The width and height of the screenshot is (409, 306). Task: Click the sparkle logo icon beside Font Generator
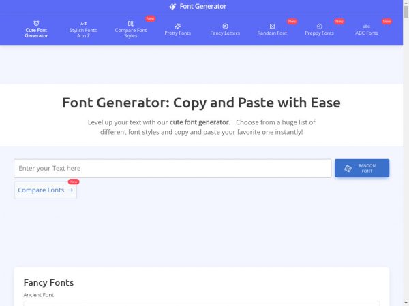(x=172, y=7)
